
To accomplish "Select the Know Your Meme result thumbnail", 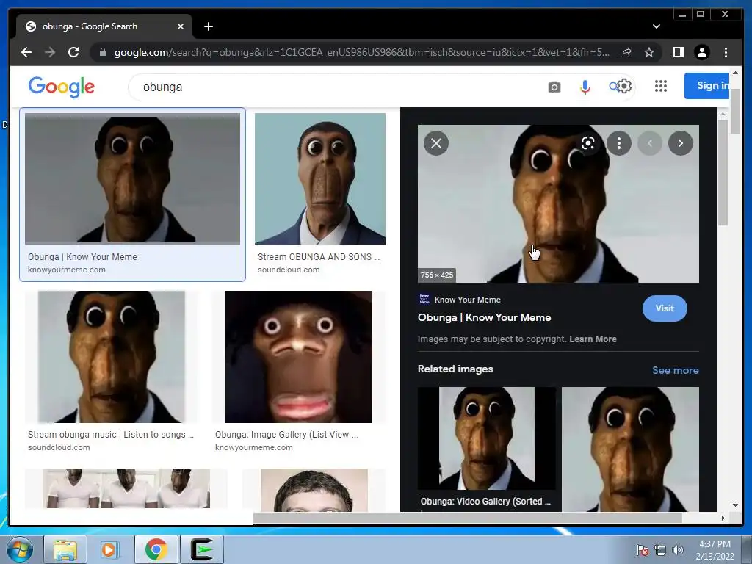I will pyautogui.click(x=132, y=179).
